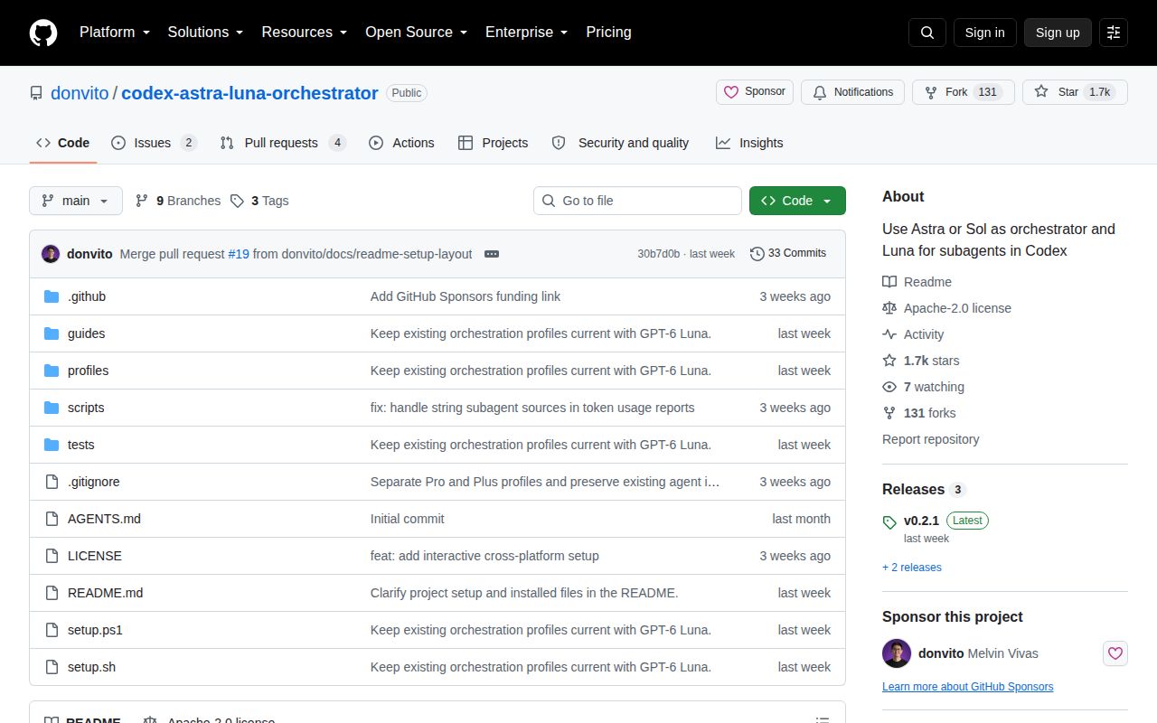Open the tests folder
Image resolution: width=1157 pixels, height=723 pixels.
(x=80, y=445)
